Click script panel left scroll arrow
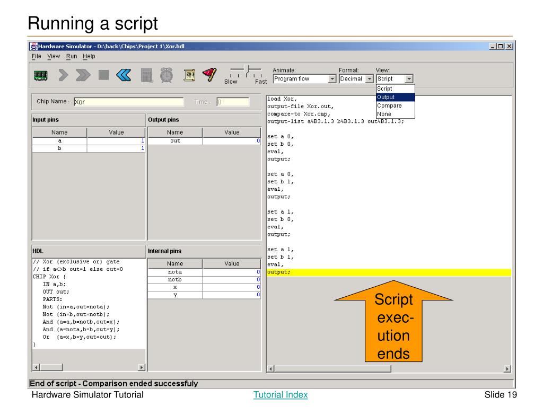The image size is (543, 407). pos(271,369)
